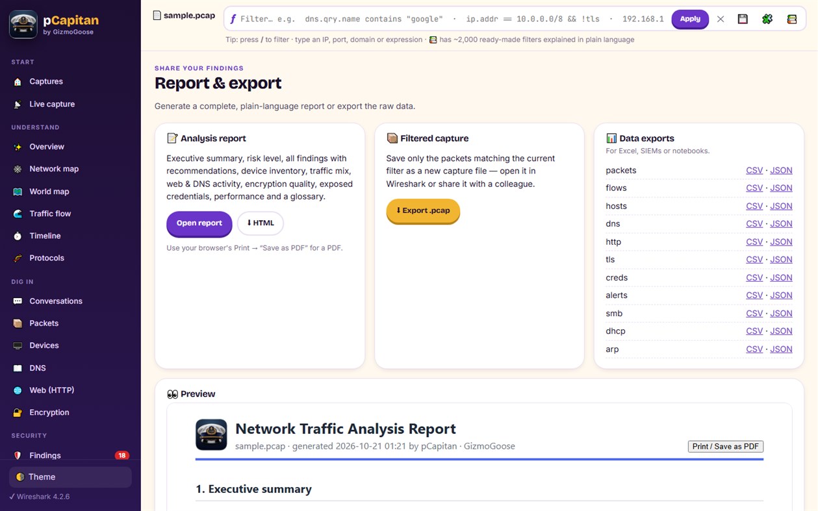The width and height of the screenshot is (818, 511).
Task: Open Live capture via its satellite dish icon
Action: pos(18,104)
